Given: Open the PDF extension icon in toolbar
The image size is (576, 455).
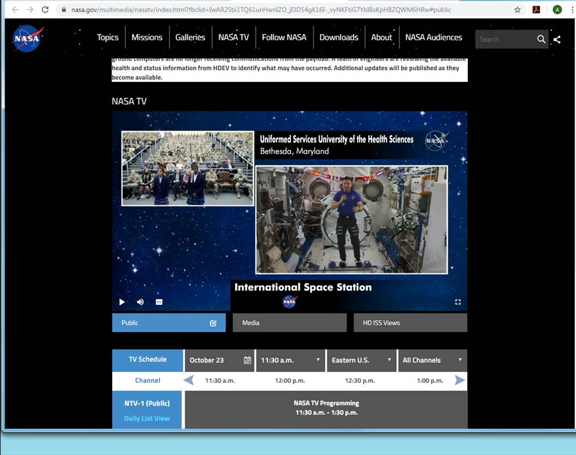Looking at the screenshot, I should (x=536, y=10).
